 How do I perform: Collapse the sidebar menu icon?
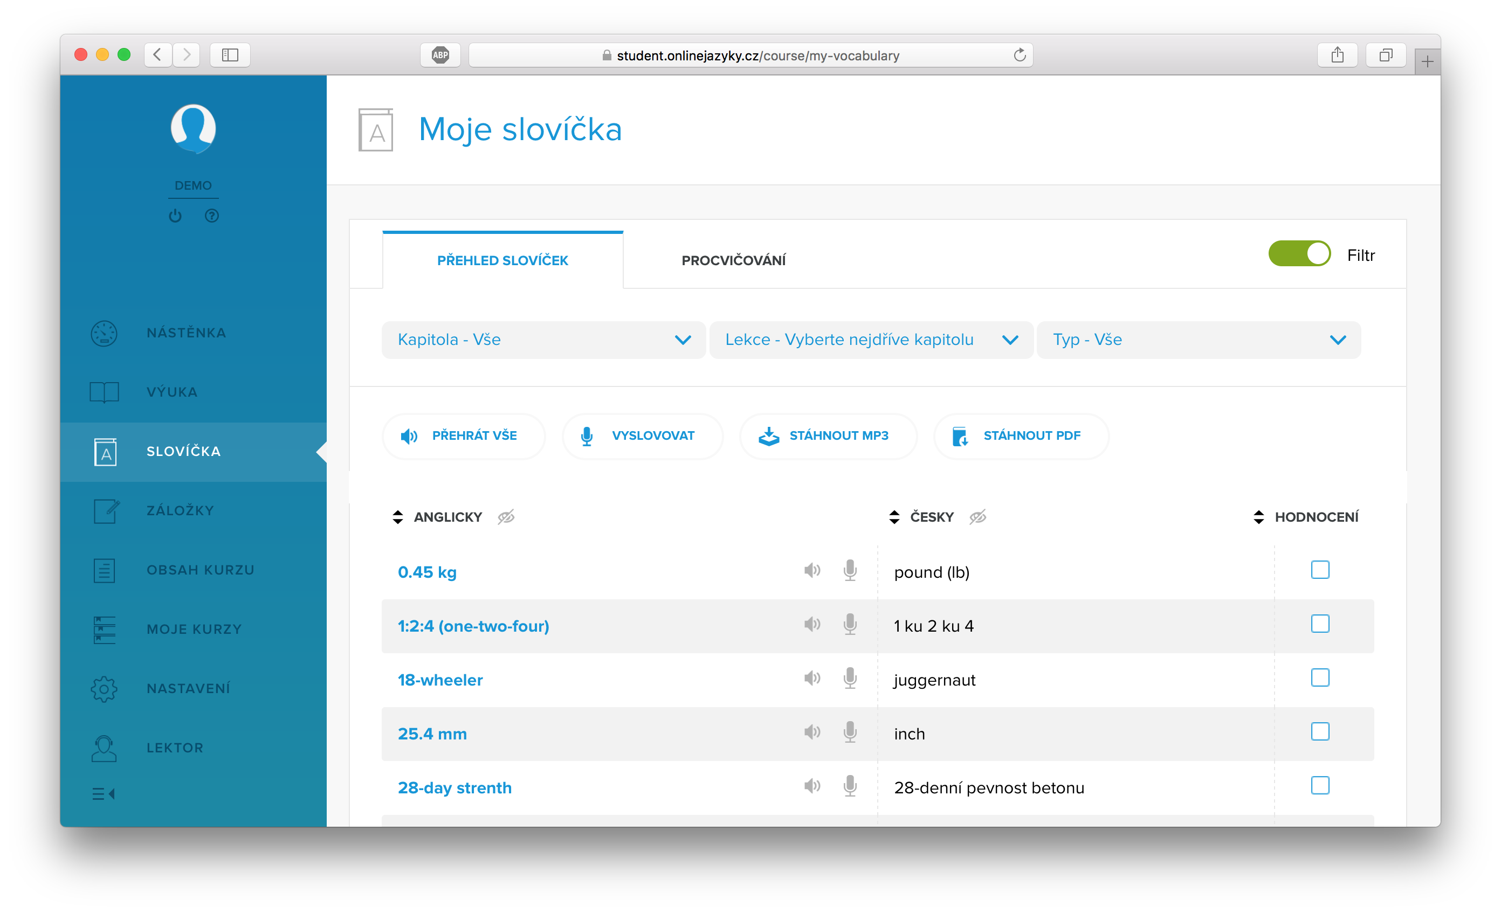[x=104, y=794]
